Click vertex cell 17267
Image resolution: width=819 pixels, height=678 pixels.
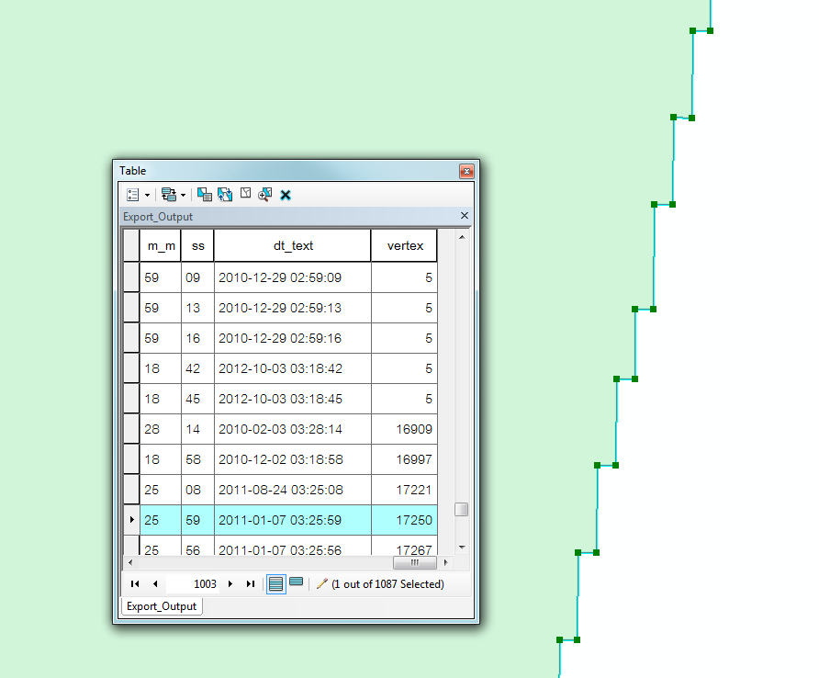(405, 546)
